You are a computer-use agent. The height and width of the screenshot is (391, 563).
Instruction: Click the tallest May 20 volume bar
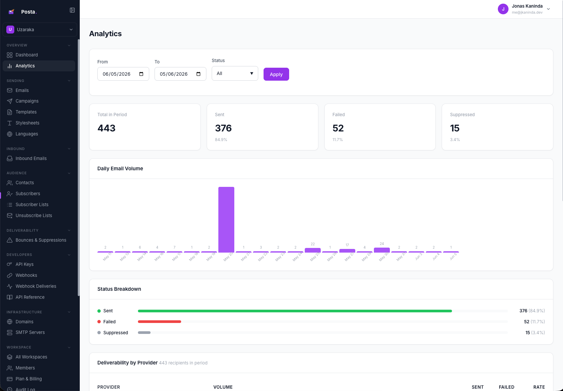226,220
